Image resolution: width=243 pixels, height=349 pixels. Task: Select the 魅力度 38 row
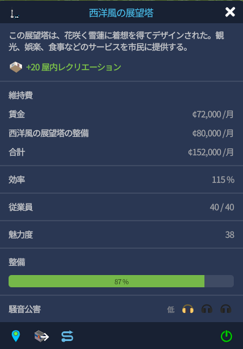tap(121, 235)
